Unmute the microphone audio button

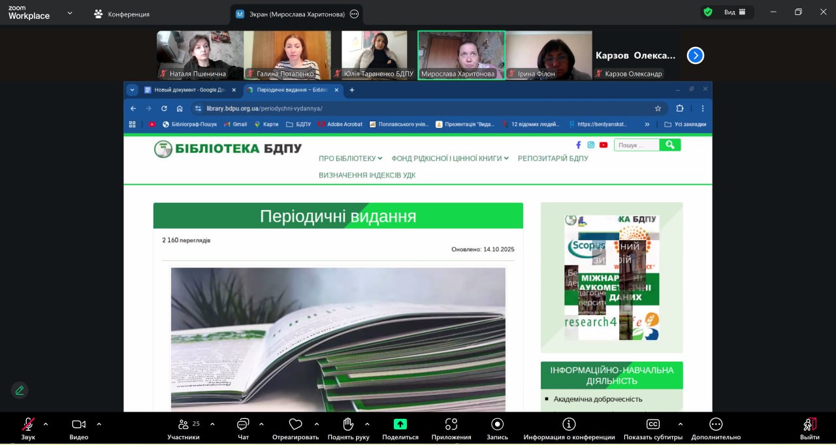pyautogui.click(x=28, y=424)
